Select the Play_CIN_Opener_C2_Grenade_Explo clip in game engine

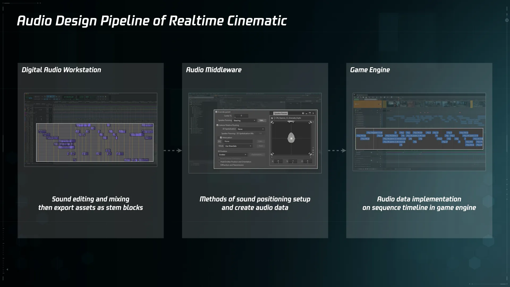click(394, 139)
